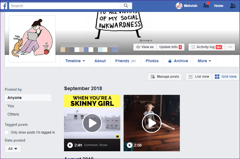The height and width of the screenshot is (159, 240).
Task: Click the Date posted label
Action: [x=15, y=140]
